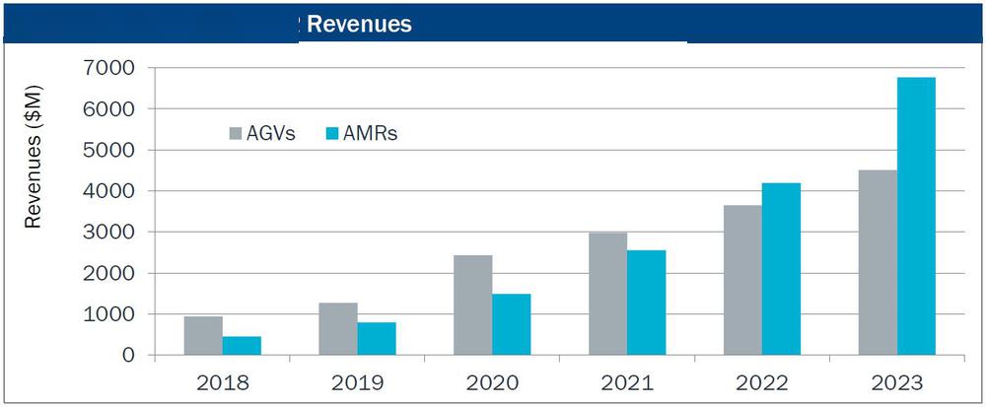Pick the 2021 AMRs blue bar

click(x=646, y=303)
